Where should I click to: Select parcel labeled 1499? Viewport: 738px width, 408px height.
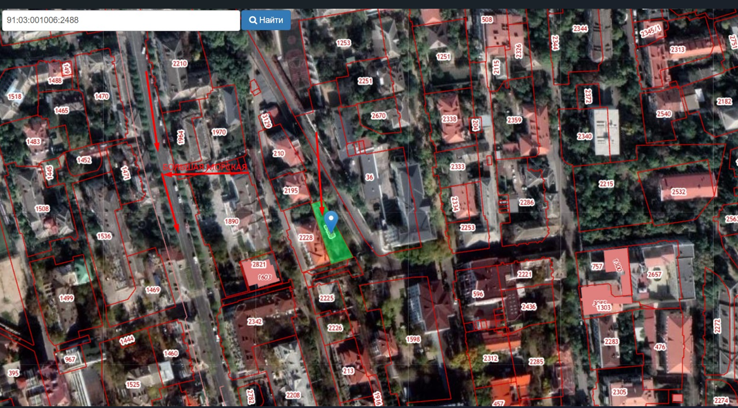(x=67, y=298)
